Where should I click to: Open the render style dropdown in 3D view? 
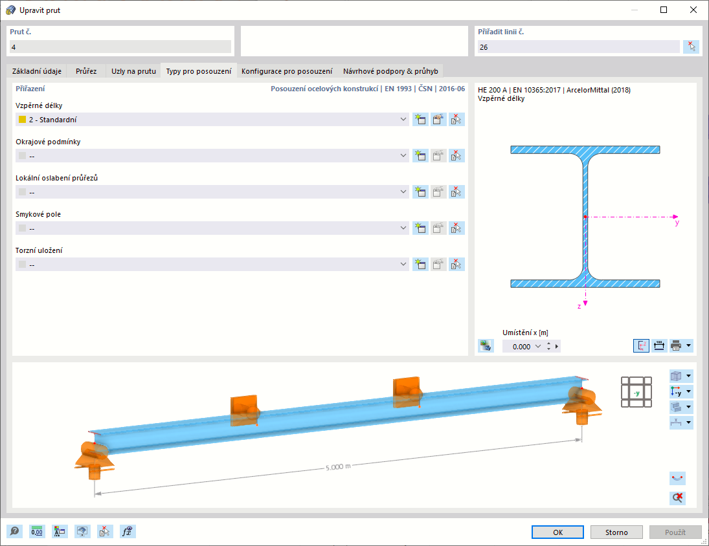pyautogui.click(x=689, y=407)
